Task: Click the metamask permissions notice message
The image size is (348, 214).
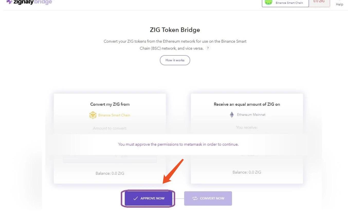Action: coord(178,144)
